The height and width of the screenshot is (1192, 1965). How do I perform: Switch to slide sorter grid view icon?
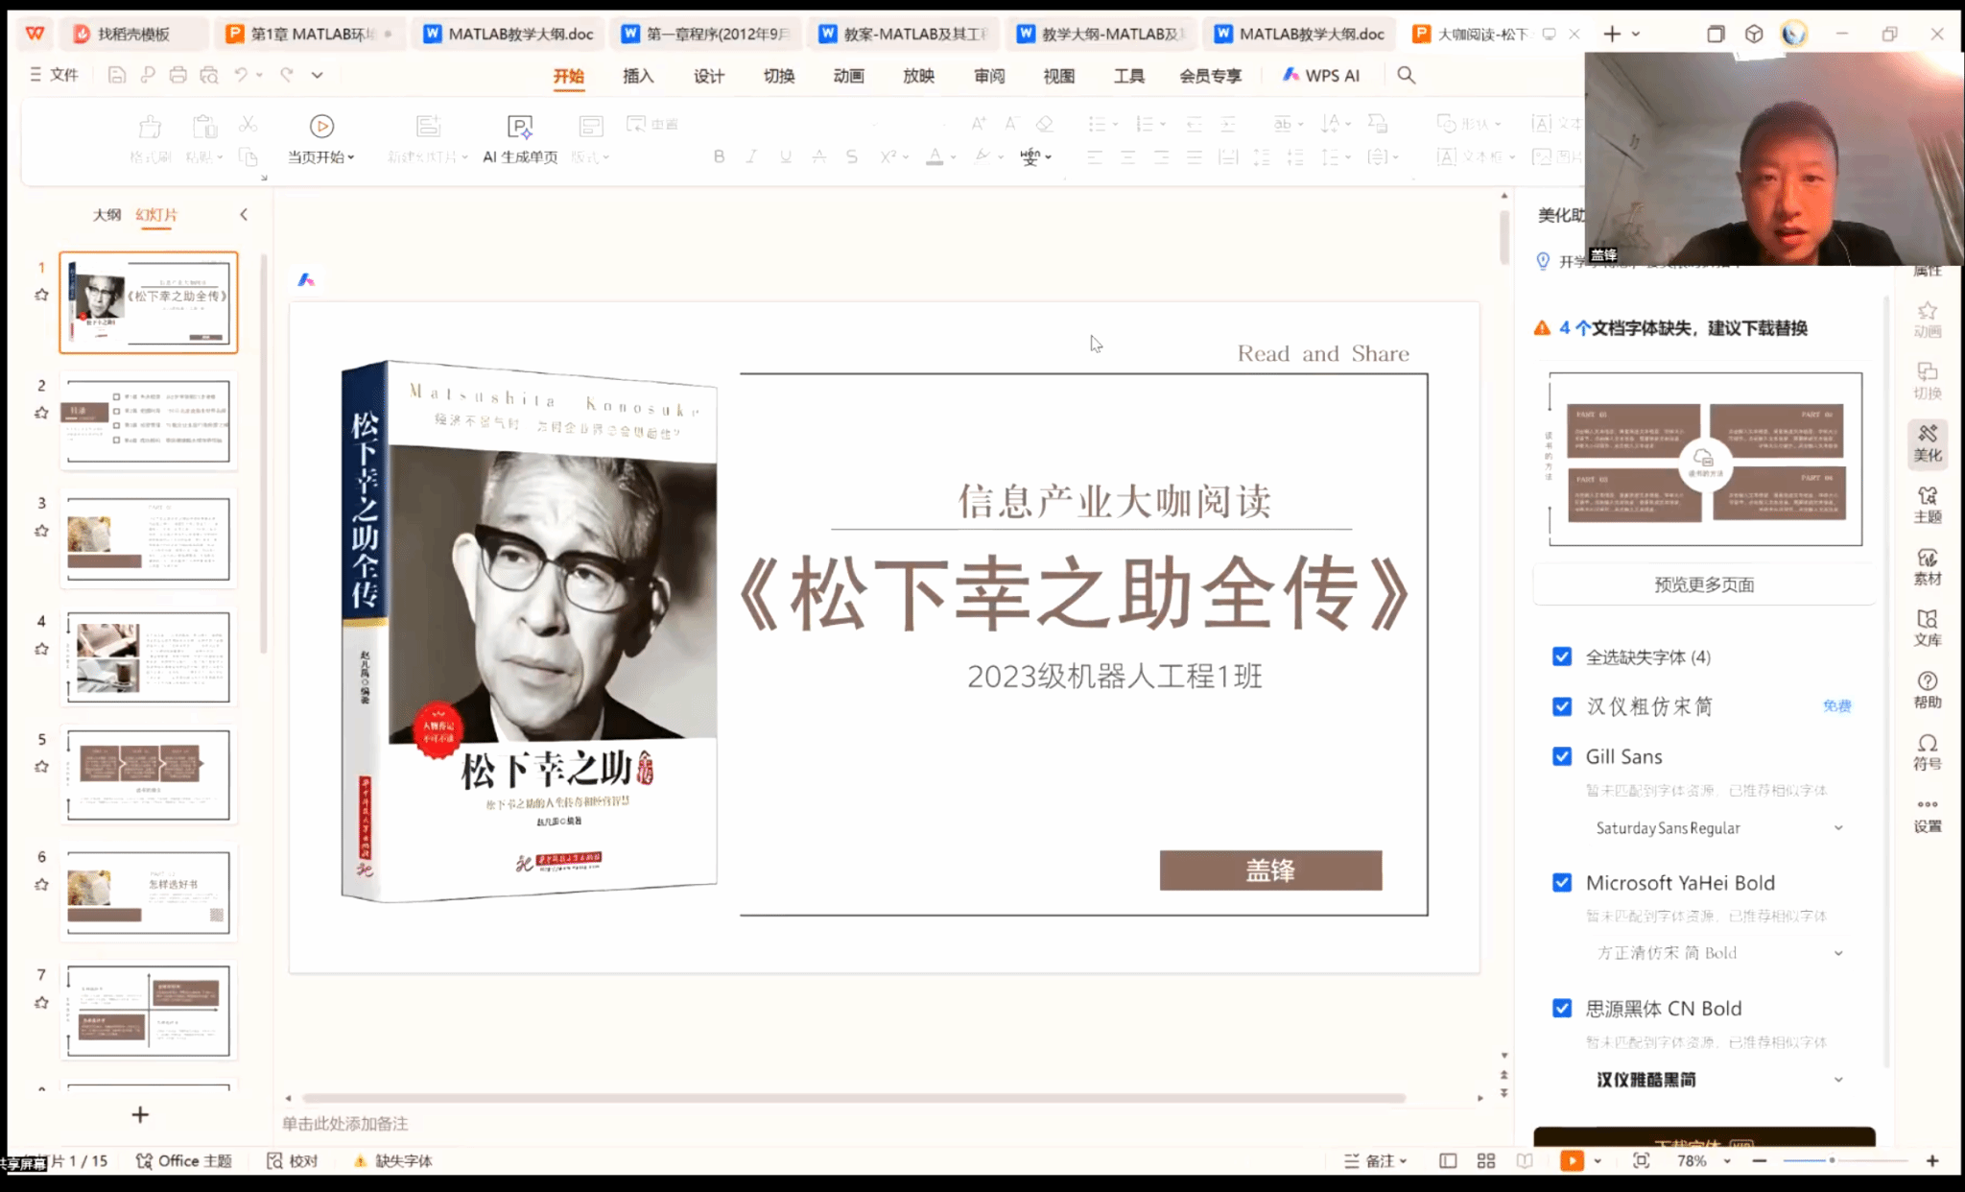point(1486,1160)
